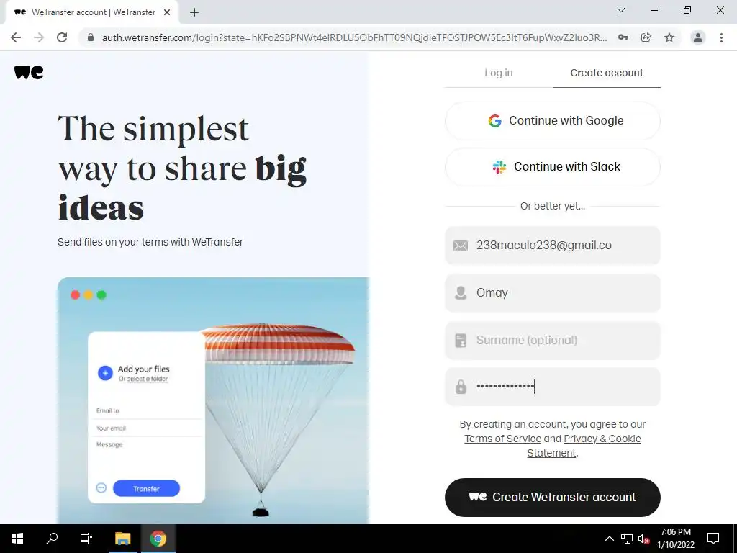Image resolution: width=737 pixels, height=553 pixels.
Task: Open Chrome's three-dot menu
Action: pyautogui.click(x=721, y=37)
